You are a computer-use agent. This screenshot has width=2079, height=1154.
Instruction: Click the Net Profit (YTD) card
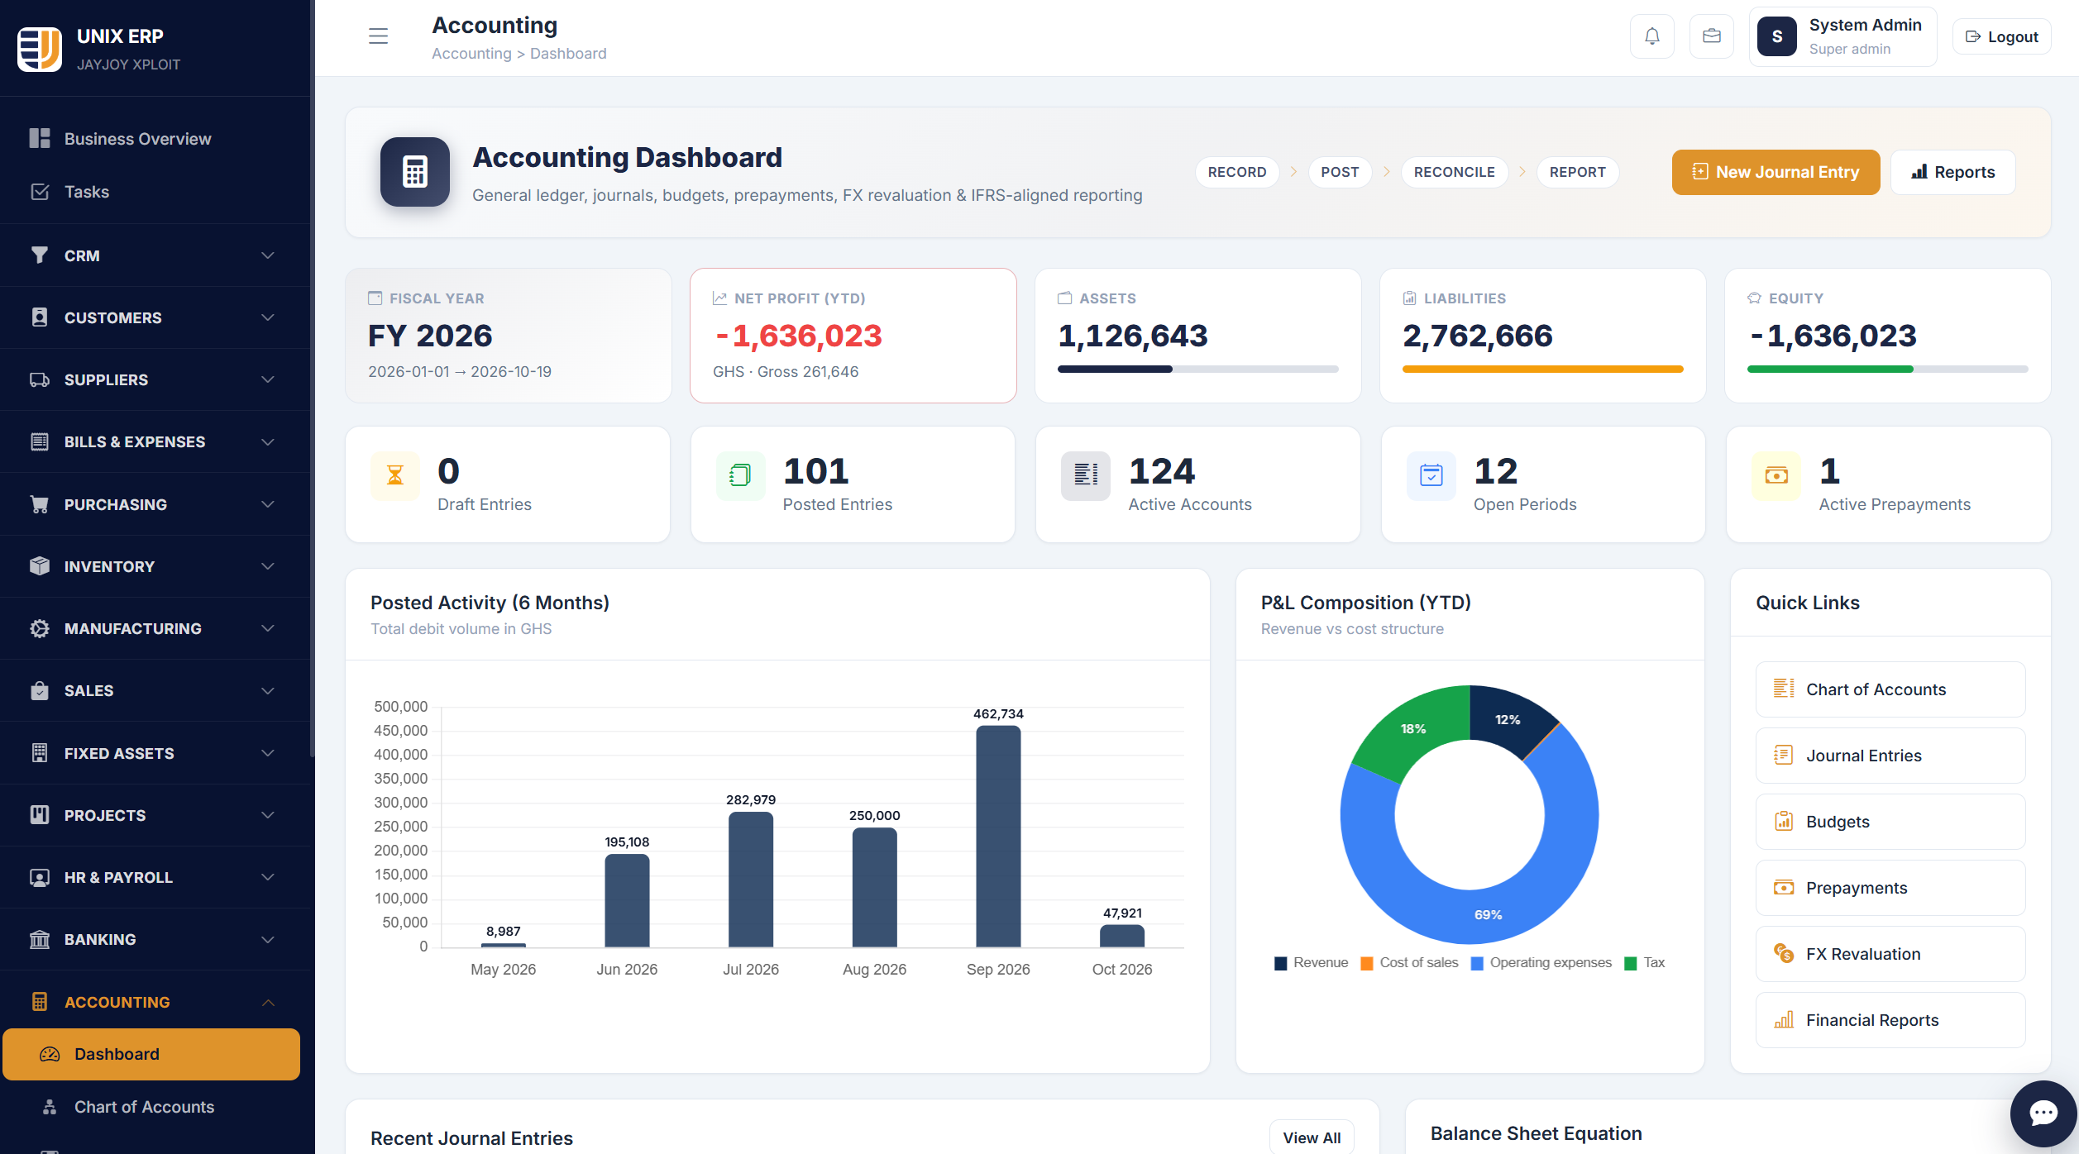pos(853,336)
